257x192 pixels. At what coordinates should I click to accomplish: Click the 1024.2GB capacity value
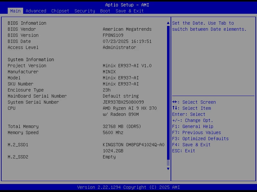[113, 151]
